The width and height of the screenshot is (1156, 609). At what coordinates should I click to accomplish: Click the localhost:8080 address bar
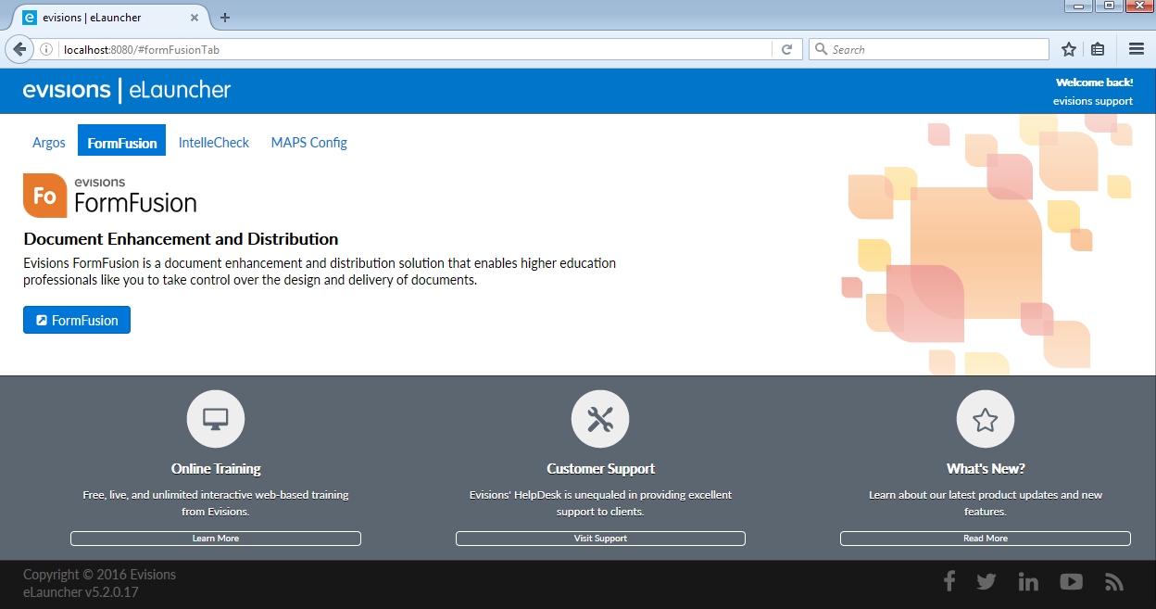pyautogui.click(x=415, y=49)
